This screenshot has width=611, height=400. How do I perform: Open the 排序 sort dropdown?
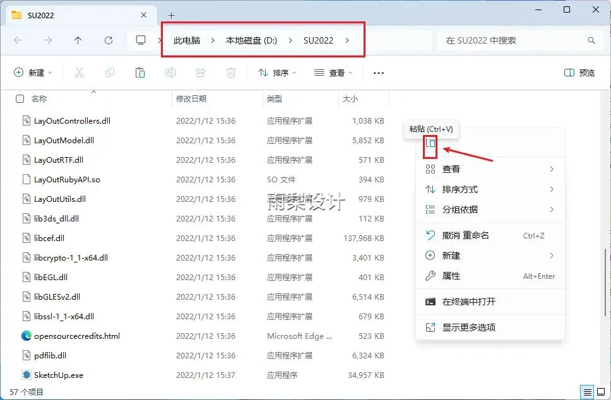coord(277,73)
